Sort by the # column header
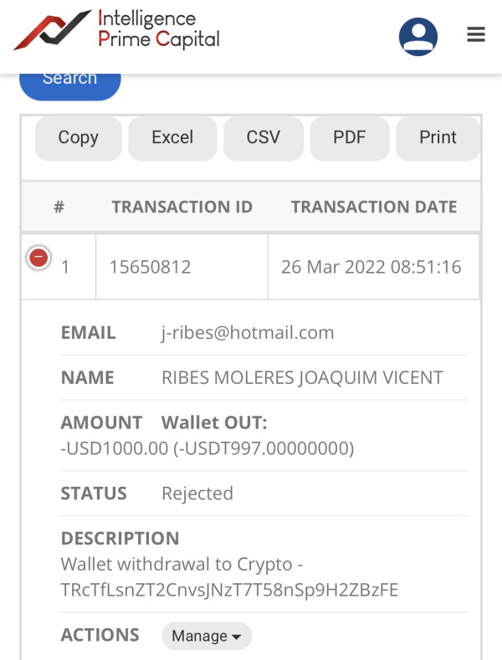Viewport: 502px width, 660px height. (x=59, y=207)
